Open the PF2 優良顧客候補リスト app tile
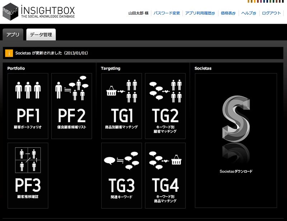The image size is (287, 221). coord(71,106)
